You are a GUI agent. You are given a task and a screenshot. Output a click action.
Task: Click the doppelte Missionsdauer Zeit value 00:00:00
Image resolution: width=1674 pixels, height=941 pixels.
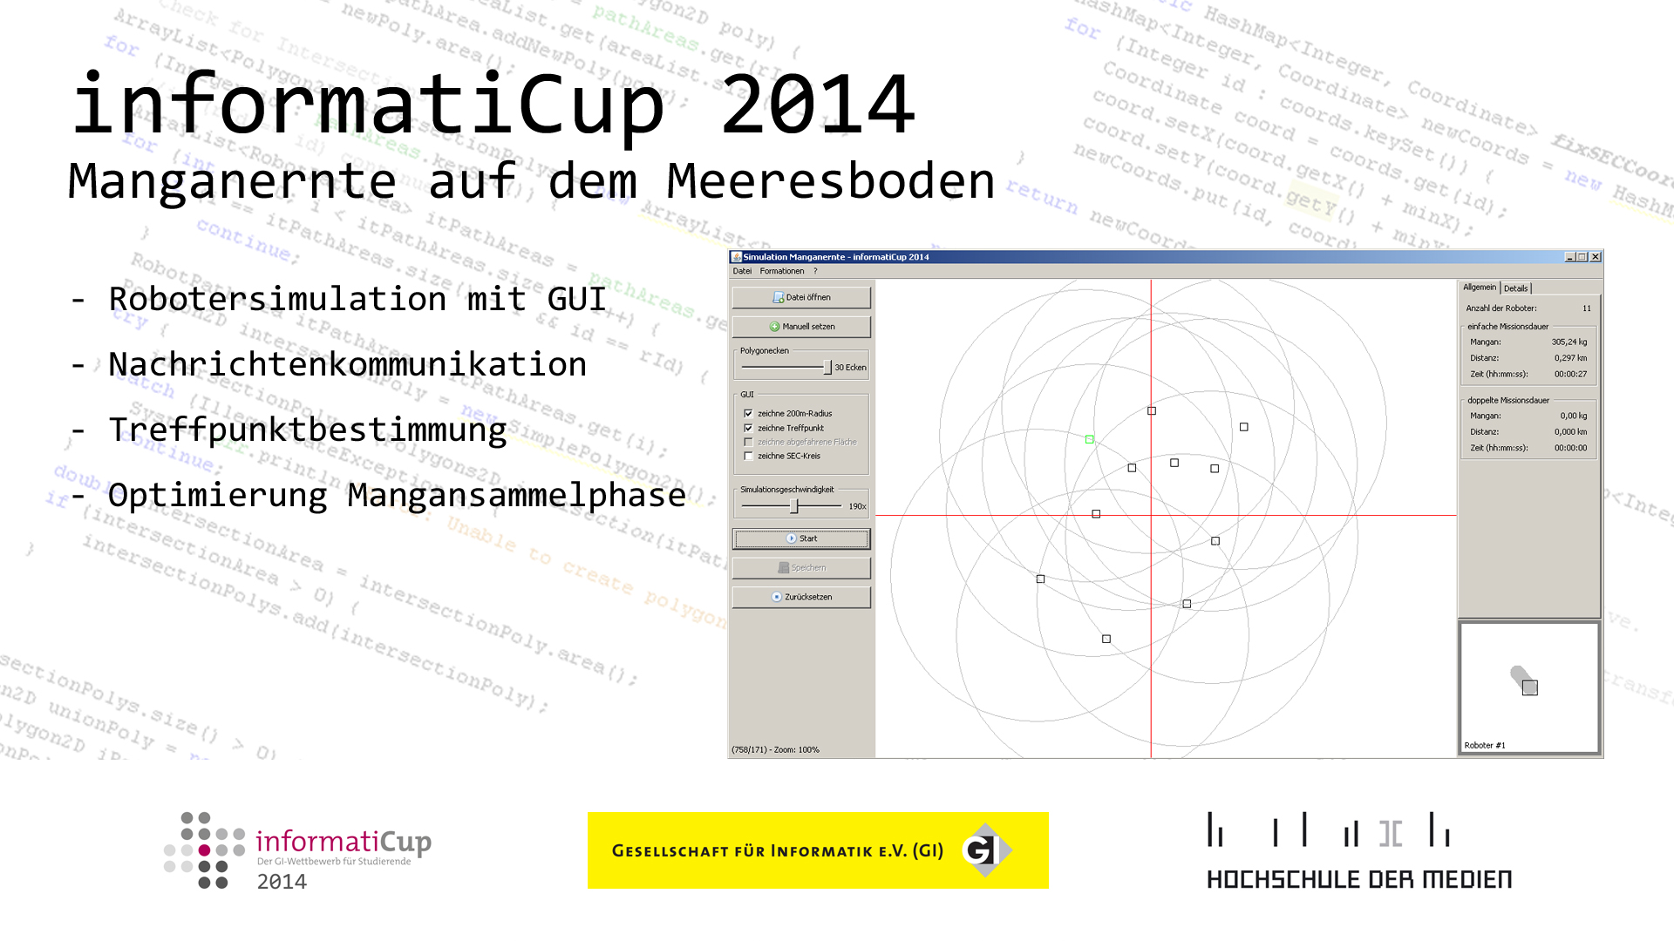click(1570, 449)
